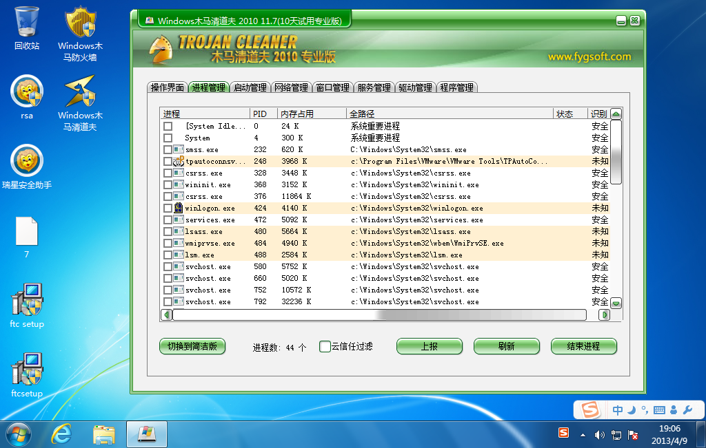706x448 pixels.
Task: Click the scroll left arrow of process list
Action: click(x=167, y=314)
